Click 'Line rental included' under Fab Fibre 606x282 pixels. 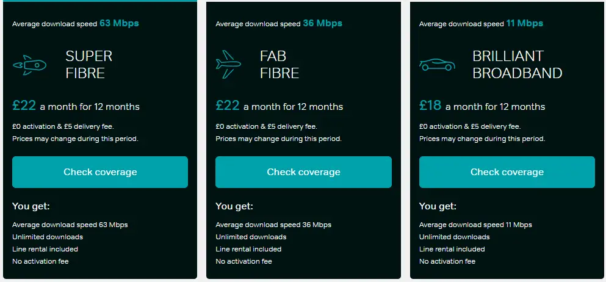tap(248, 249)
